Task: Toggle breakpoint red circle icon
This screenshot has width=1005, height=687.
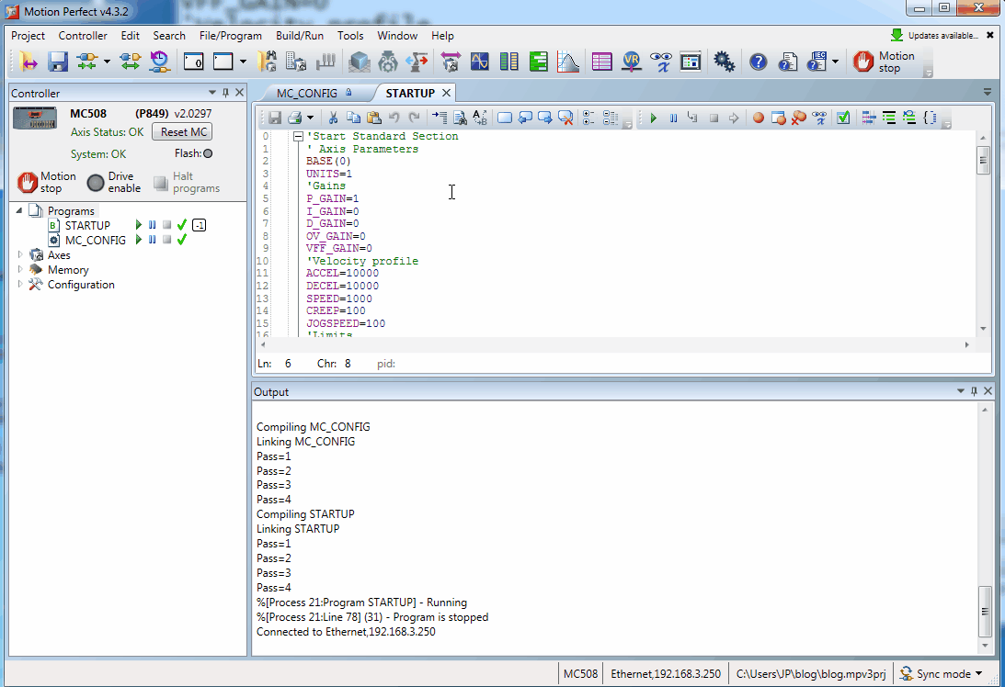Action: [x=759, y=118]
